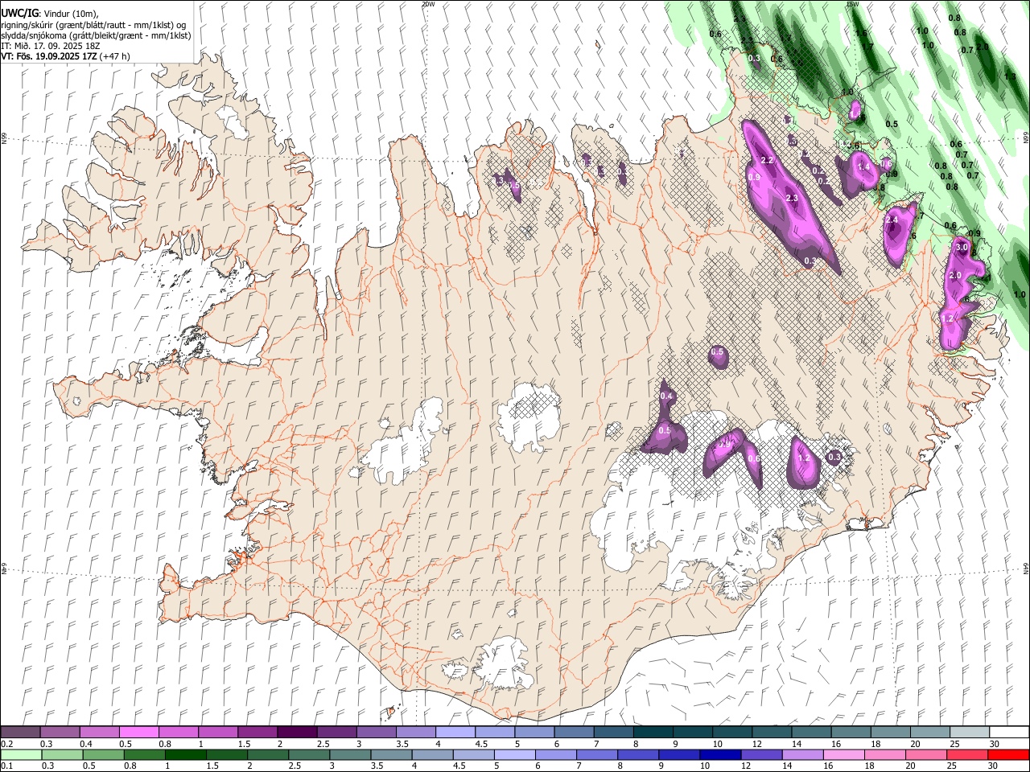The image size is (1030, 772).
Task: Click the bright red 30 rain legend swatch
Action: [1008, 755]
